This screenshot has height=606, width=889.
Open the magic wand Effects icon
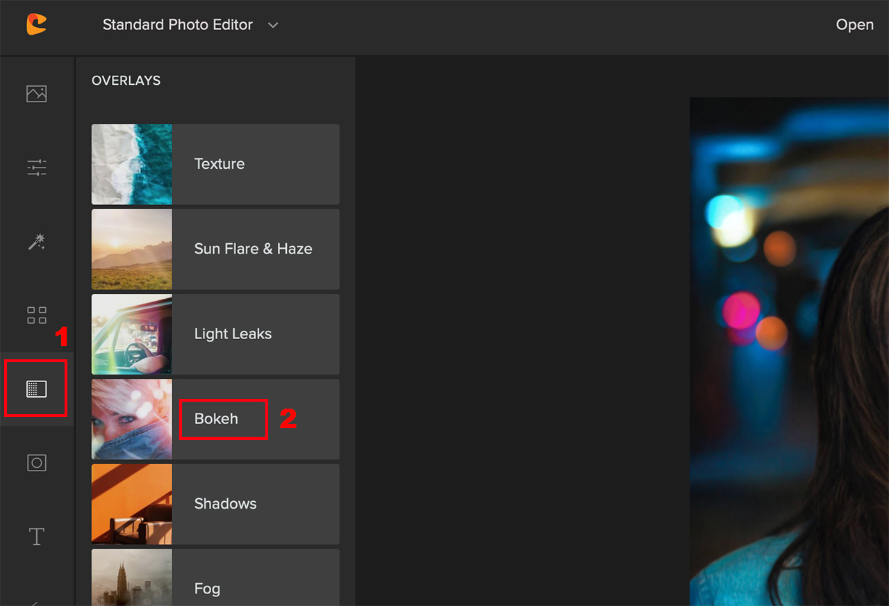[36, 242]
